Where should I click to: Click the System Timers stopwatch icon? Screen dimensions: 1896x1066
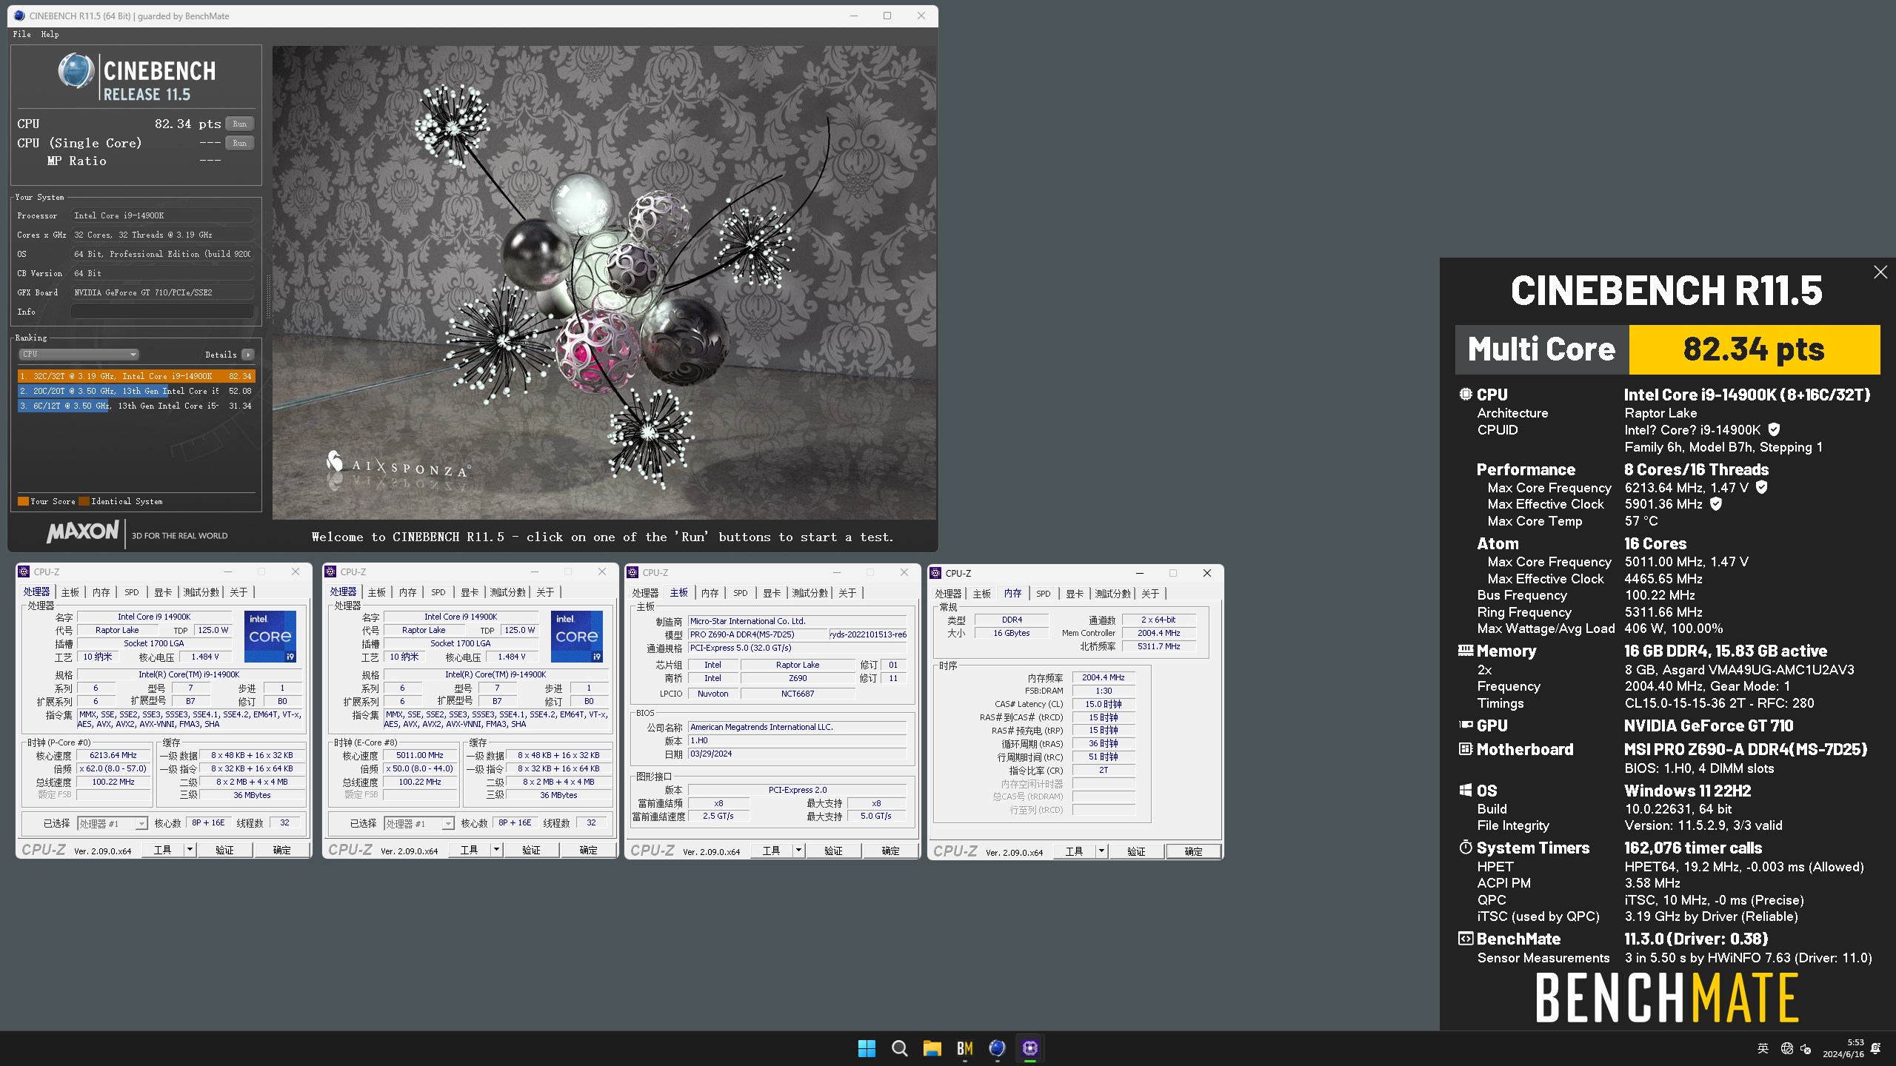pyautogui.click(x=1465, y=848)
